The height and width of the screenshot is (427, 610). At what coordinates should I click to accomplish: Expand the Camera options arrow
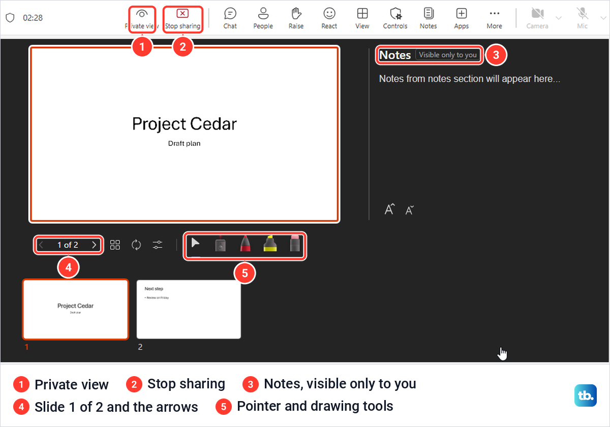point(559,18)
